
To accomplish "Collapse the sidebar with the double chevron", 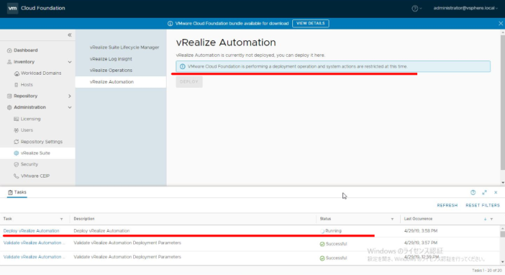I will click(69, 35).
